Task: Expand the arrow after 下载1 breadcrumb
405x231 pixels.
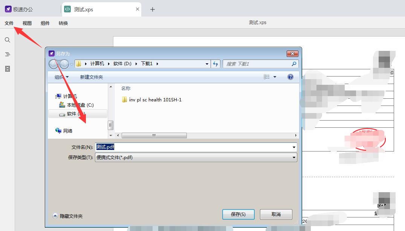Action: point(157,64)
